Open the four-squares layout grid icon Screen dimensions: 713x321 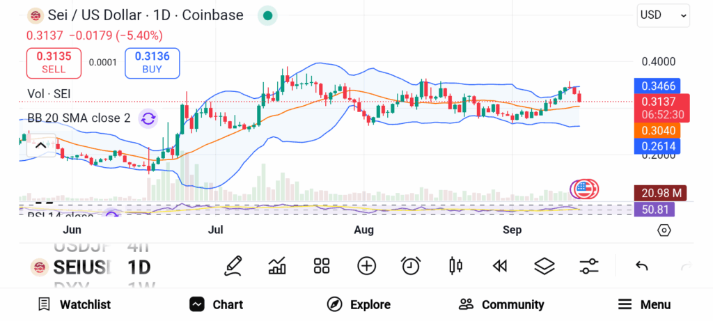(x=321, y=265)
